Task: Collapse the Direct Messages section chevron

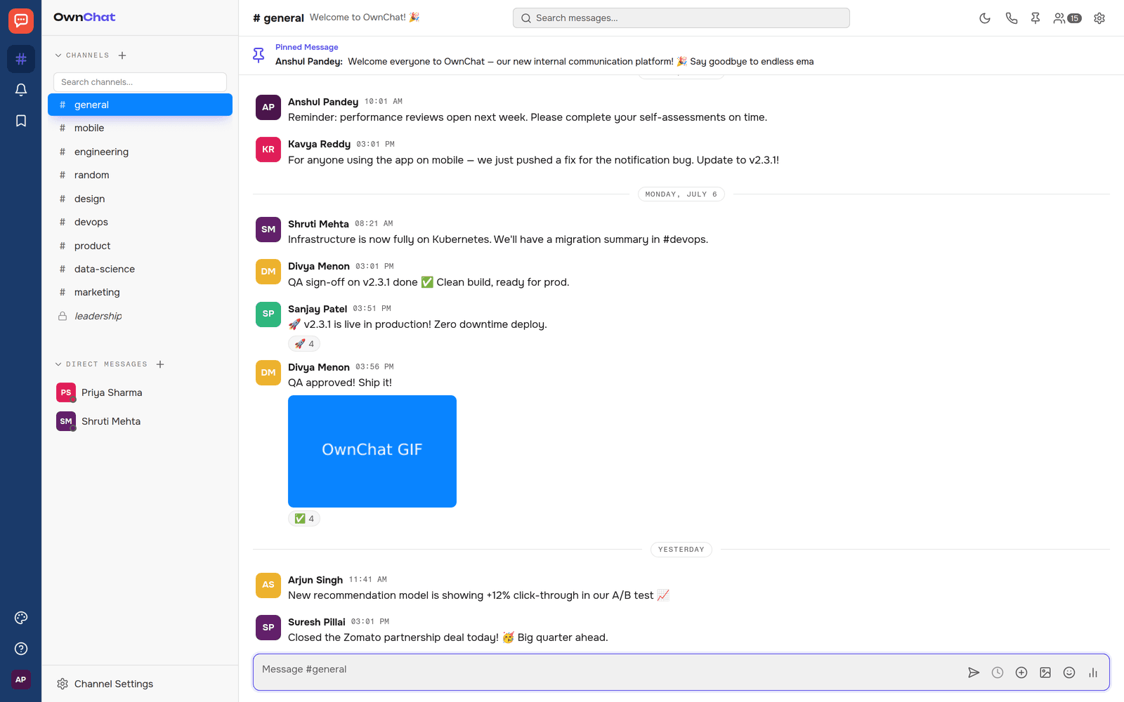Action: 58,364
